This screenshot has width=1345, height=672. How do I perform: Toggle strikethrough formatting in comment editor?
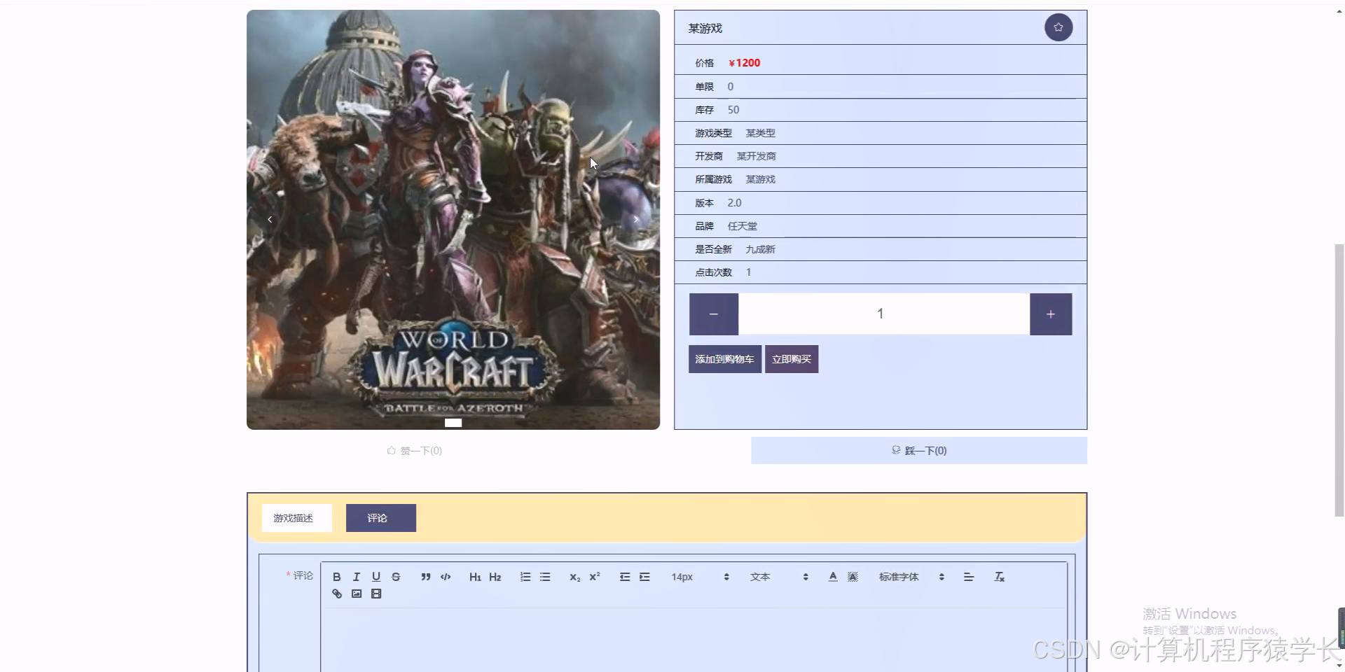pos(396,577)
